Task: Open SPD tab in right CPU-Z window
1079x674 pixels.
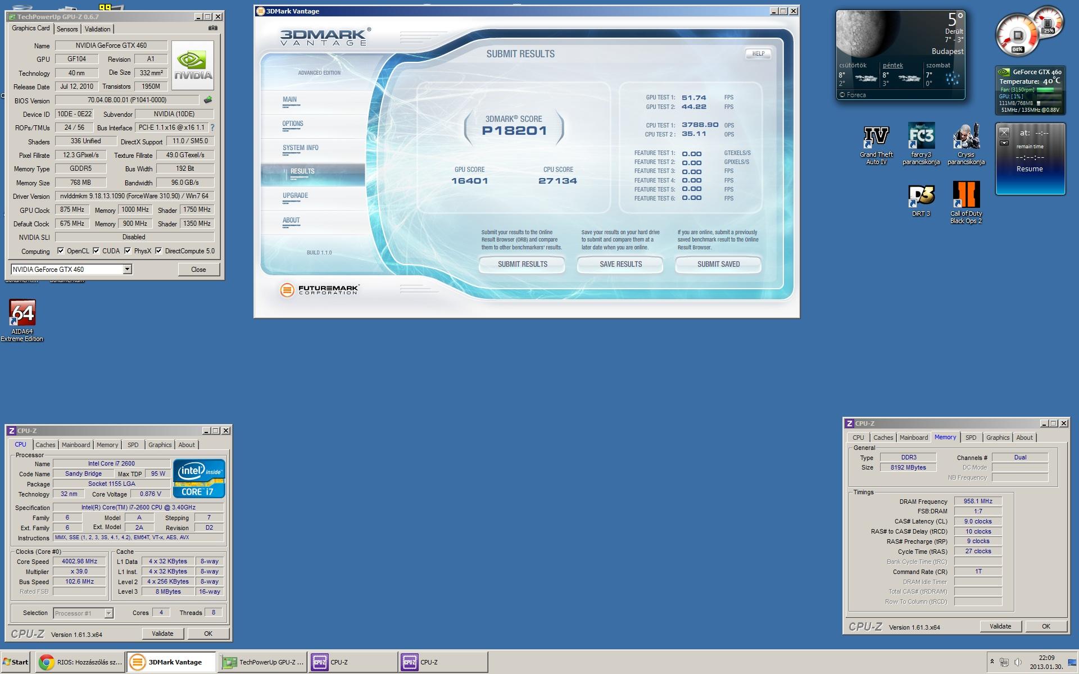Action: click(971, 438)
